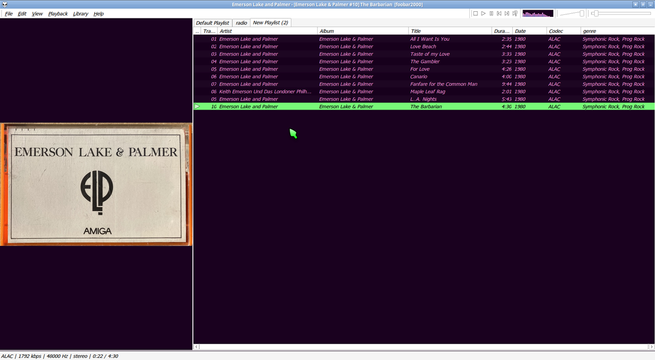Viewport: 655px width, 360px height.
Task: Sort by the Artist column header
Action: pyautogui.click(x=267, y=31)
